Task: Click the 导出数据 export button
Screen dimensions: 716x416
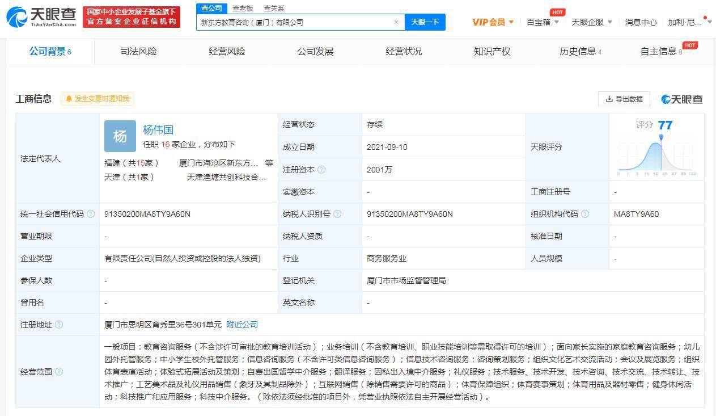Action: coord(624,99)
